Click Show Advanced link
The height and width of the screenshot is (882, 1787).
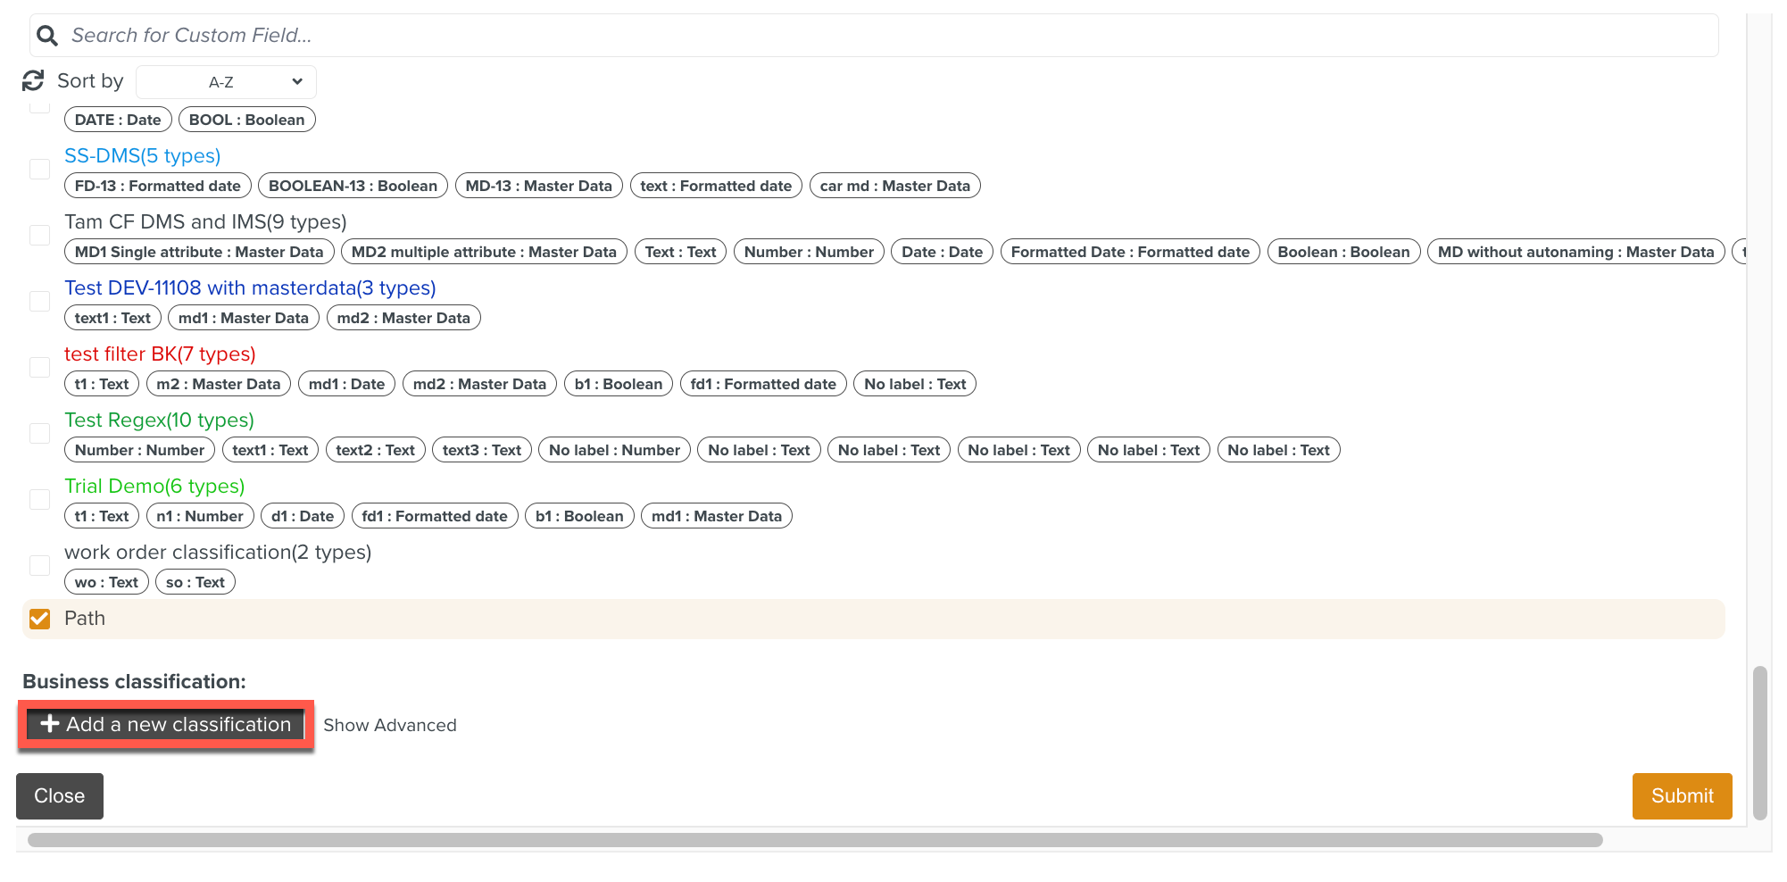389,726
